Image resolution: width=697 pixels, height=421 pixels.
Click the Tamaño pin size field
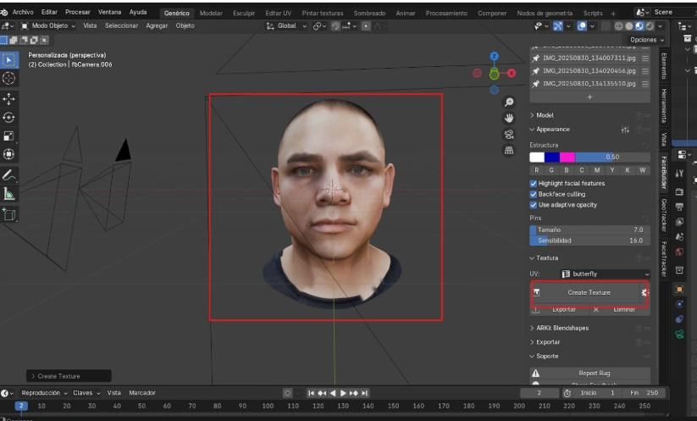pos(590,230)
